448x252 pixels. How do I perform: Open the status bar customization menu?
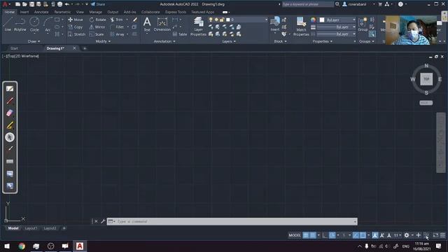443,235
